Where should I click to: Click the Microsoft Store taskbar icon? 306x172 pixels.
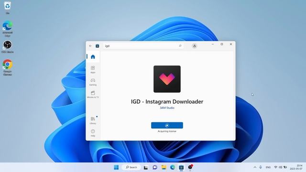[x=181, y=167]
